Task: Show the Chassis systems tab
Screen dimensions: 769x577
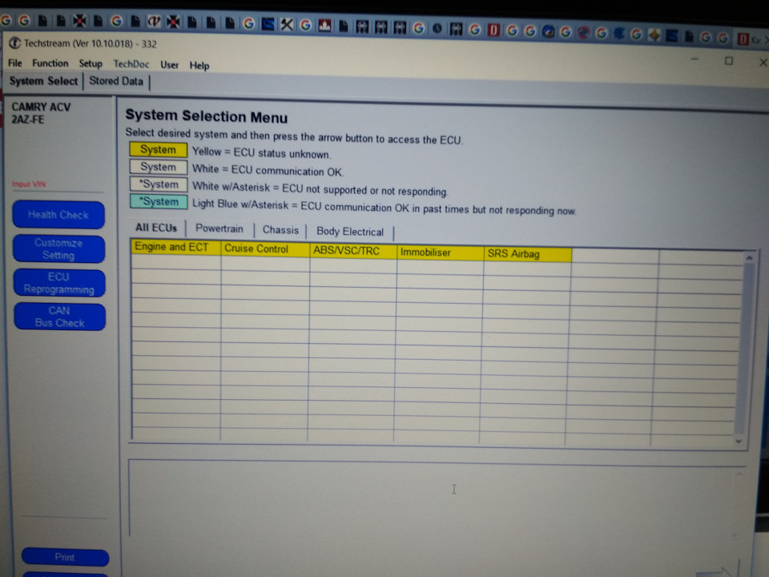Action: click(280, 230)
